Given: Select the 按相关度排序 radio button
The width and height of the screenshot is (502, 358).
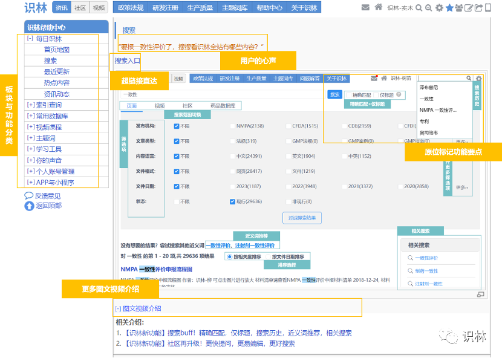Looking at the screenshot, I should pyautogui.click(x=230, y=257).
